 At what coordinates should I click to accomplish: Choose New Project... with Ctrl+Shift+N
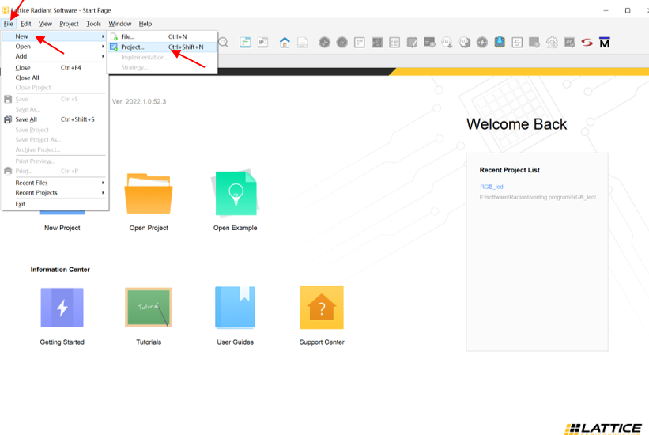(162, 47)
